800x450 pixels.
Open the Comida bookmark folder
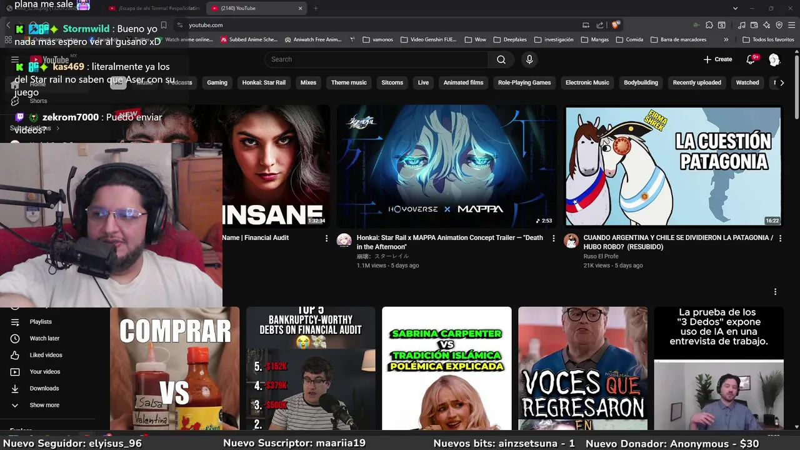[x=629, y=39]
